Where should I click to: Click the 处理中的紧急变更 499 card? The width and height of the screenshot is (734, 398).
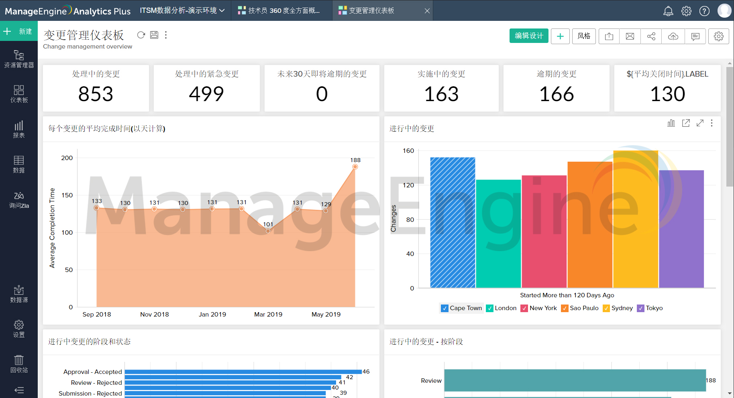point(207,88)
